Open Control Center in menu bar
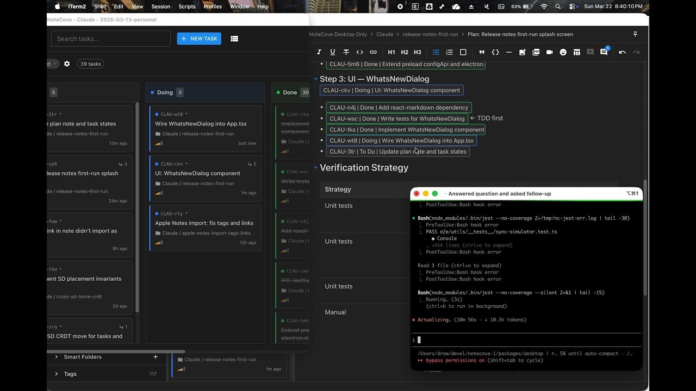The width and height of the screenshot is (696, 391). [x=573, y=7]
